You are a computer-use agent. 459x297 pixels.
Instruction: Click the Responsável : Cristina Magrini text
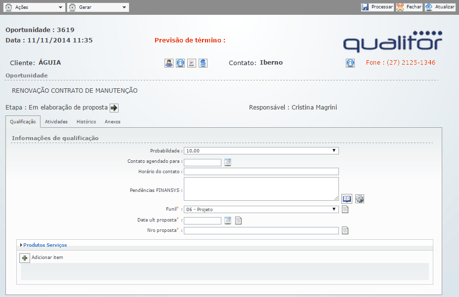pyautogui.click(x=293, y=108)
